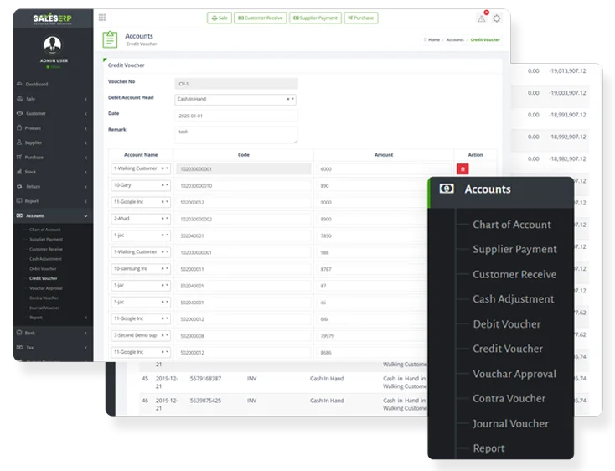Click the Date input field
The image size is (615, 471).
pyautogui.click(x=235, y=115)
